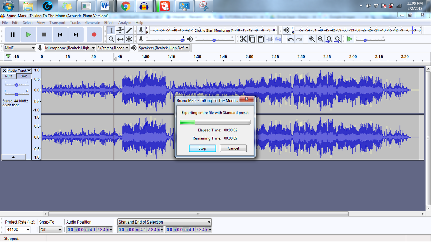The height and width of the screenshot is (242, 431).
Task: Open the File menu
Action: (x=5, y=23)
